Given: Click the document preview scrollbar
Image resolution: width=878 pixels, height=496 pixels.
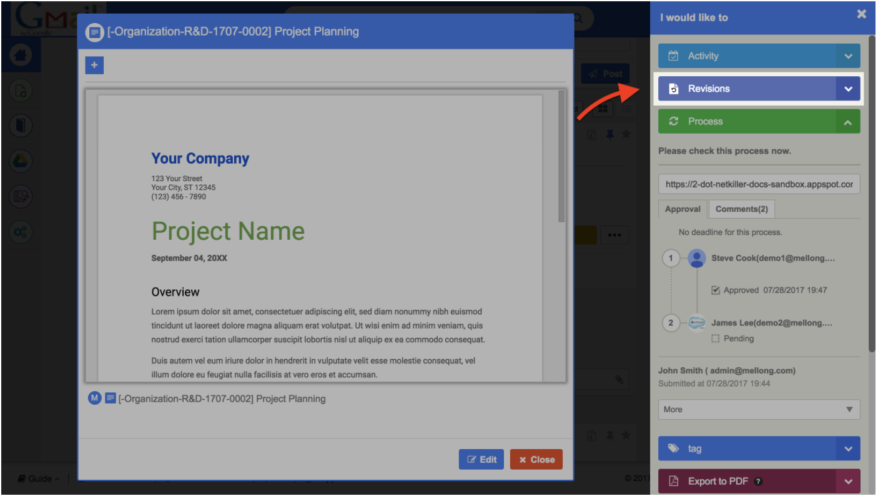Looking at the screenshot, I should point(561,156).
